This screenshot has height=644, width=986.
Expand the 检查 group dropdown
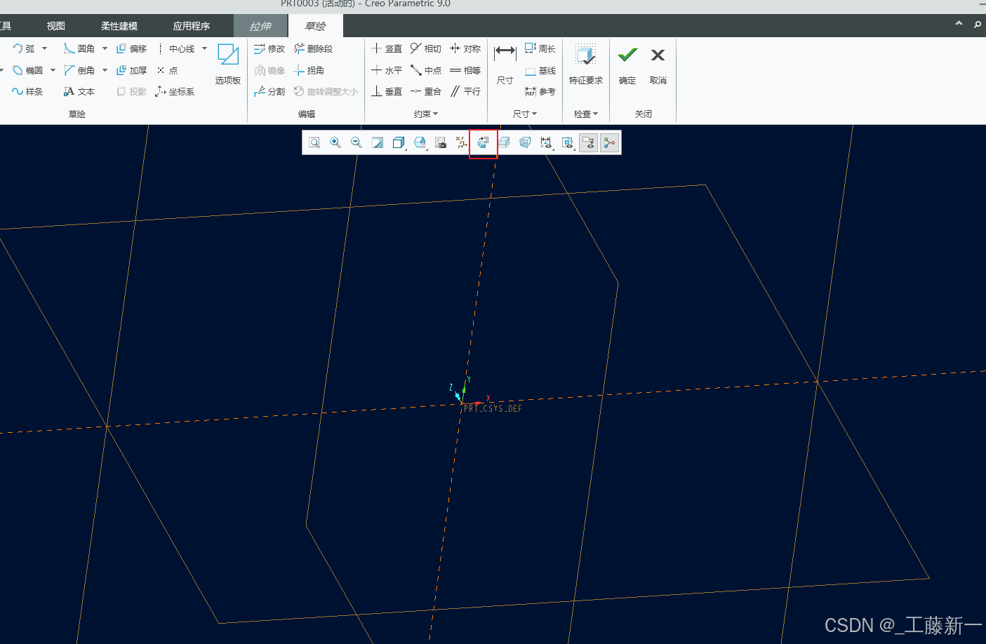point(586,114)
